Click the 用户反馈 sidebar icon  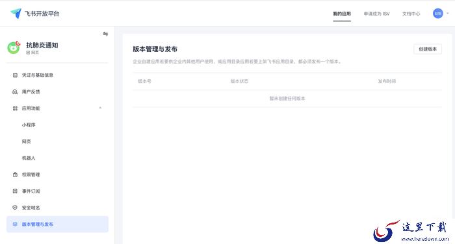[15, 92]
